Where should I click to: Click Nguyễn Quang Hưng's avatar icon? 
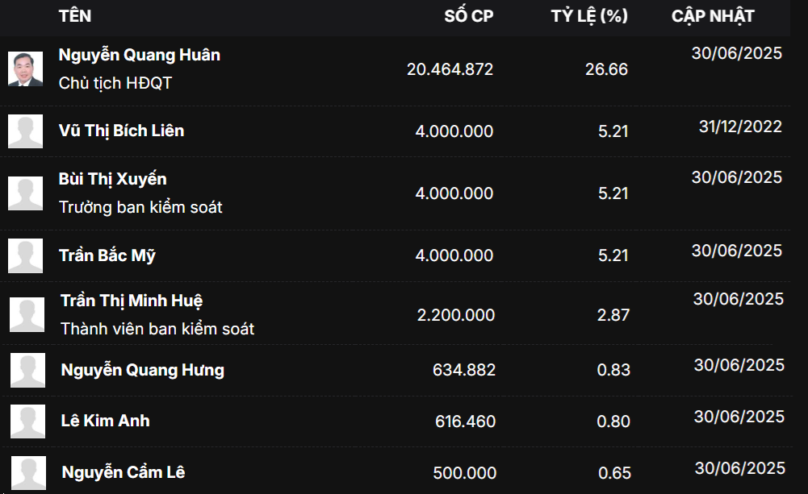[x=27, y=371]
